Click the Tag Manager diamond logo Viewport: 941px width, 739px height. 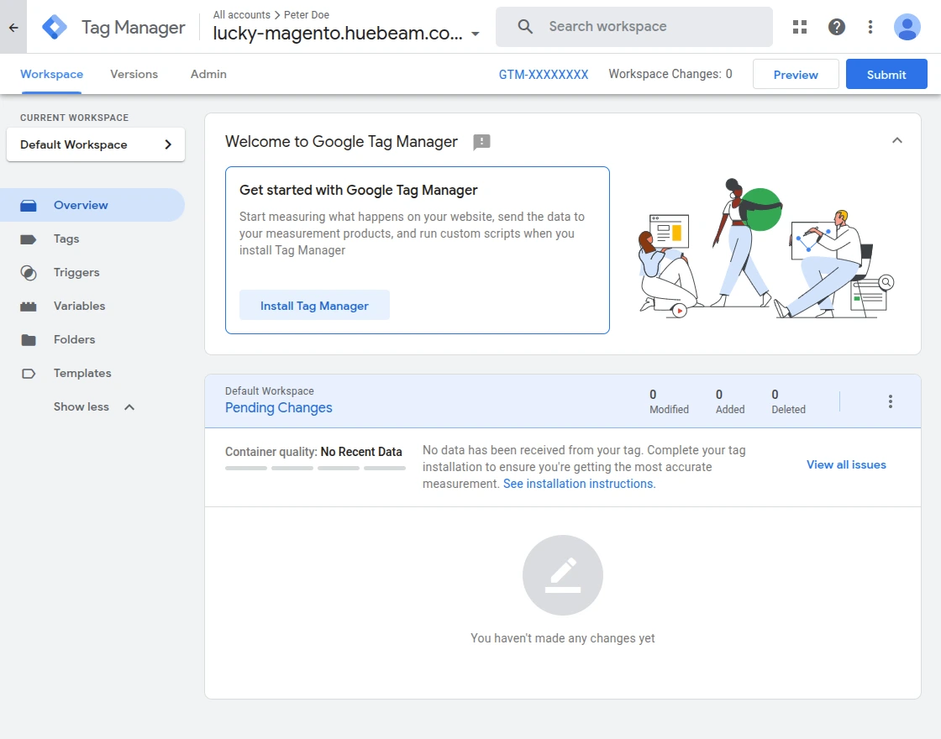pos(55,27)
